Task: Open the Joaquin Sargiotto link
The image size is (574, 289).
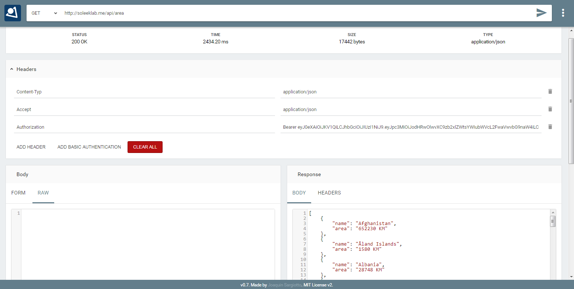Action: click(x=285, y=285)
